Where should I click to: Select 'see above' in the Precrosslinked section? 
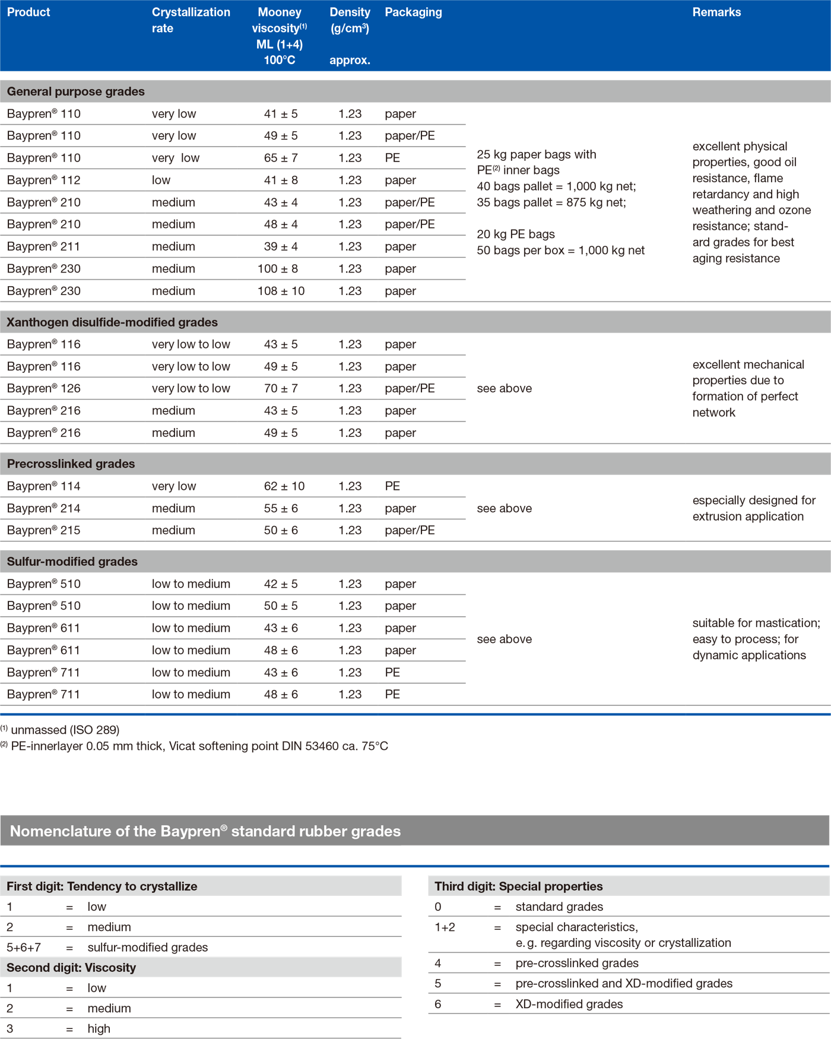click(x=505, y=508)
